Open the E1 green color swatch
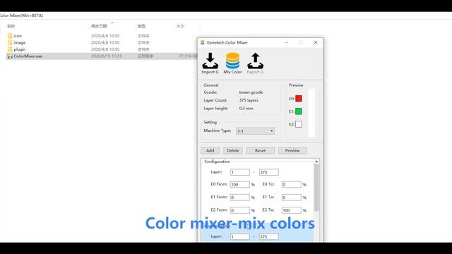 [299, 111]
